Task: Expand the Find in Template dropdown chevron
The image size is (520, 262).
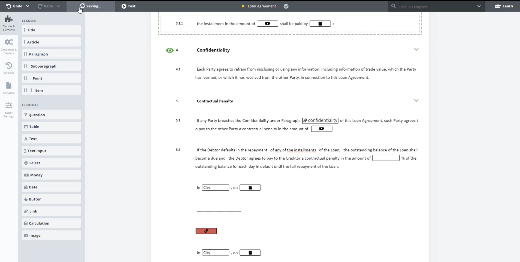Action: 479,6
